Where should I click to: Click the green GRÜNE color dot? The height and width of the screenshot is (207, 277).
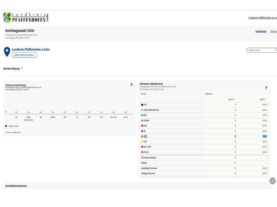pos(142,120)
